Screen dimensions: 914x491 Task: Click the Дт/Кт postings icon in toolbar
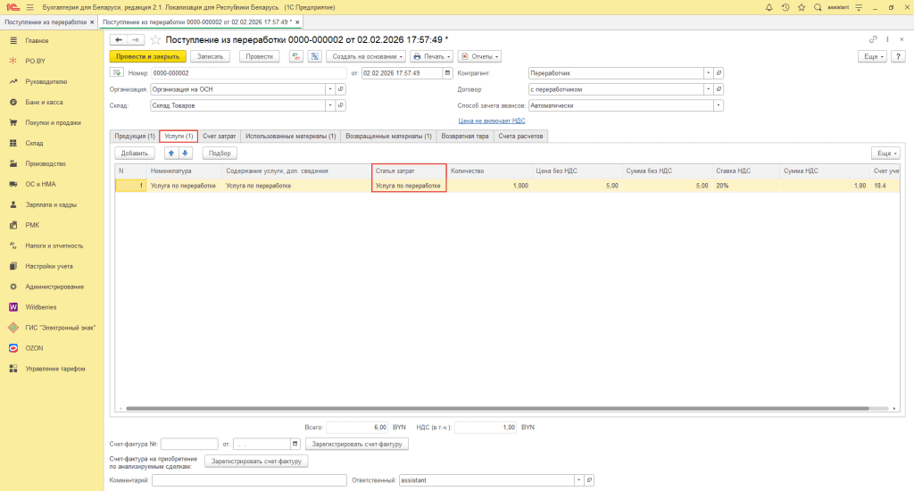[295, 56]
